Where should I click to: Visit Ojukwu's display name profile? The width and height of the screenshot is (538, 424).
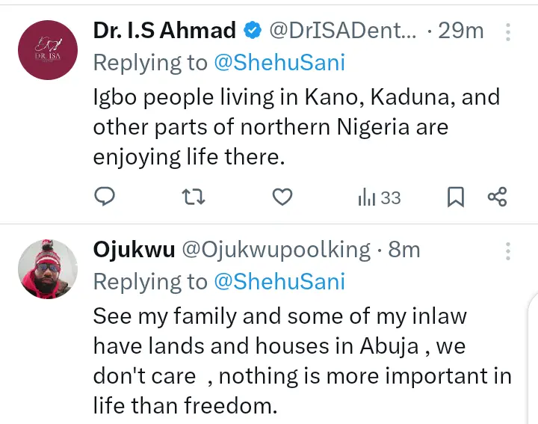pyautogui.click(x=134, y=250)
